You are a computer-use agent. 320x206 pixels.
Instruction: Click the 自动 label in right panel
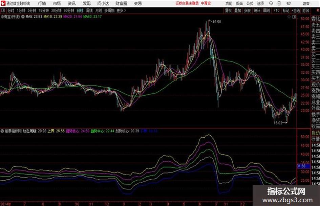316,133
